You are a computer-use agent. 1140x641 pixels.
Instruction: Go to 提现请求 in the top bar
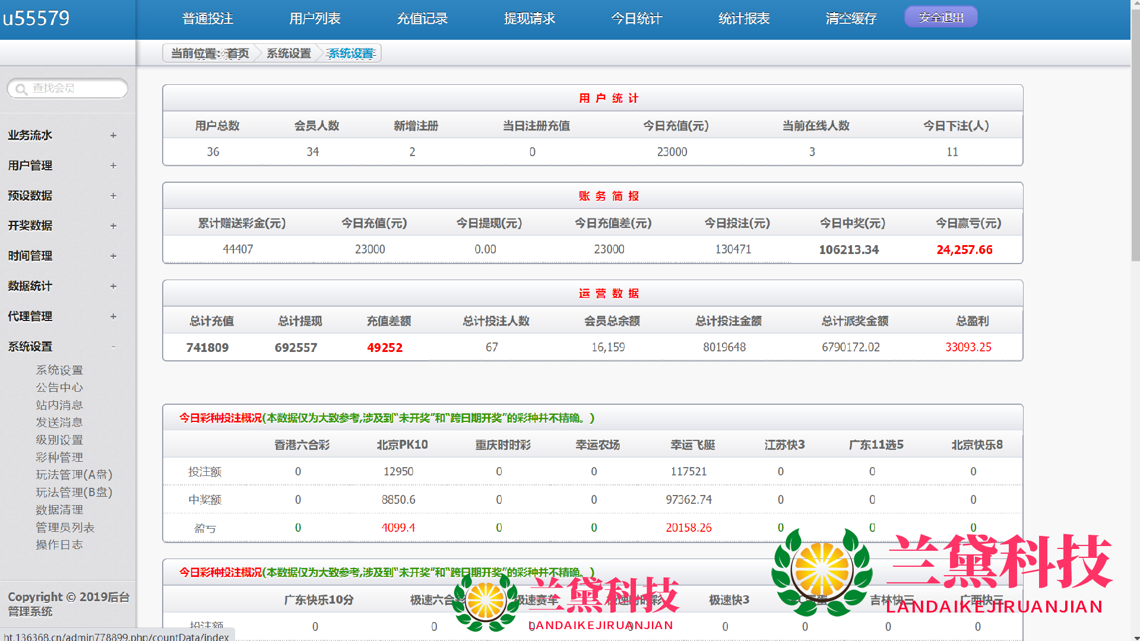529,18
